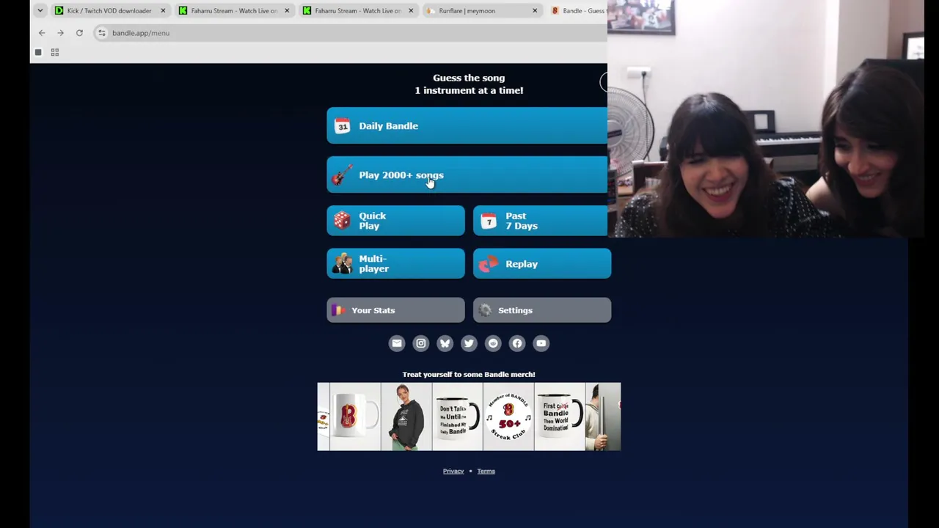Image resolution: width=939 pixels, height=528 pixels.
Task: Select the 50+ Streak Club merch item
Action: (x=508, y=417)
